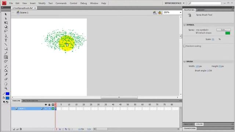
Task: Open the Commands menu
Action: pyautogui.click(x=61, y=3)
